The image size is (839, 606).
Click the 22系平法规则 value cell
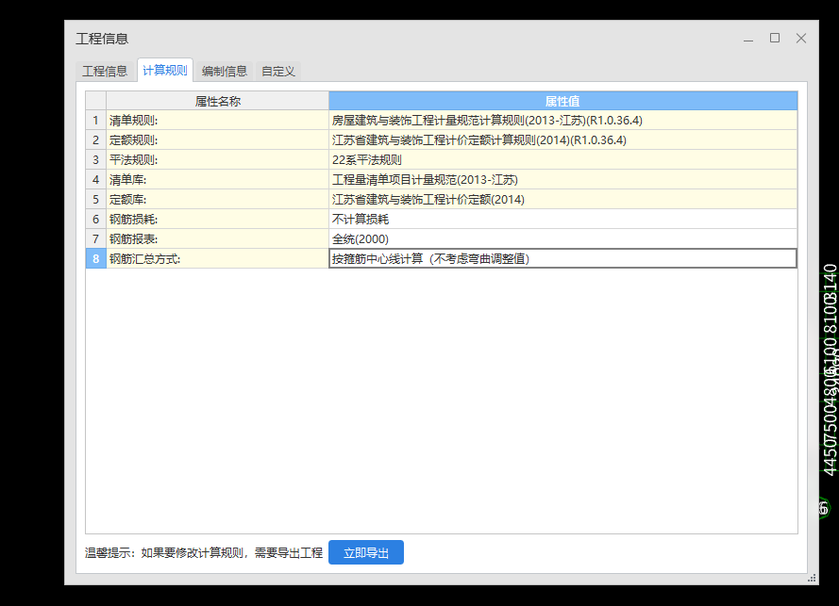[562, 160]
